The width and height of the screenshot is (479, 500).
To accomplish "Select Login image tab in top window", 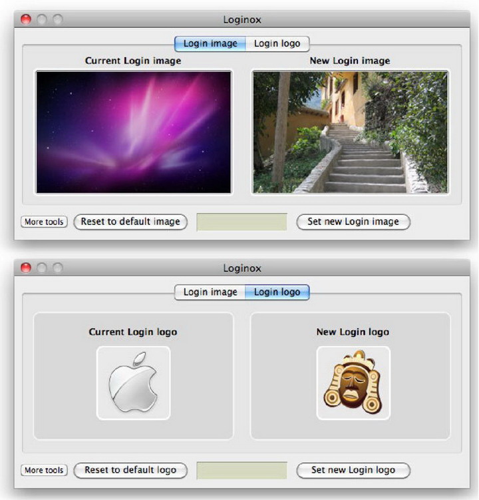I will click(210, 44).
